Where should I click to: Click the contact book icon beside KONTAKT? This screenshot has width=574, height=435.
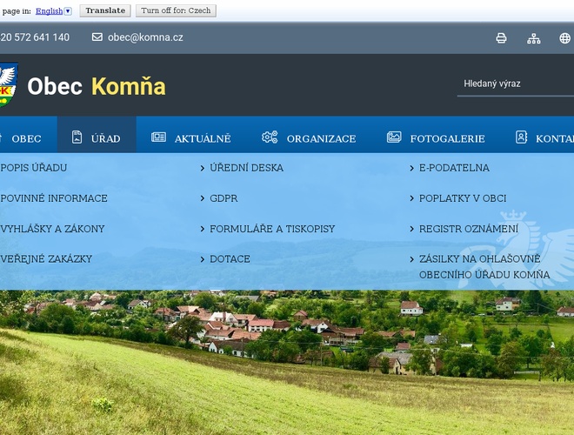[521, 137]
